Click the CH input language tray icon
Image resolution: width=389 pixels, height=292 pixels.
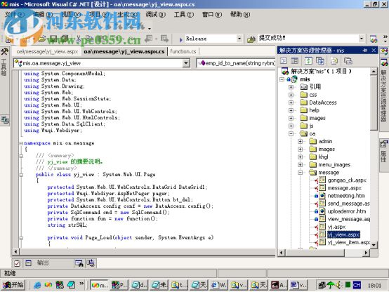(357, 285)
